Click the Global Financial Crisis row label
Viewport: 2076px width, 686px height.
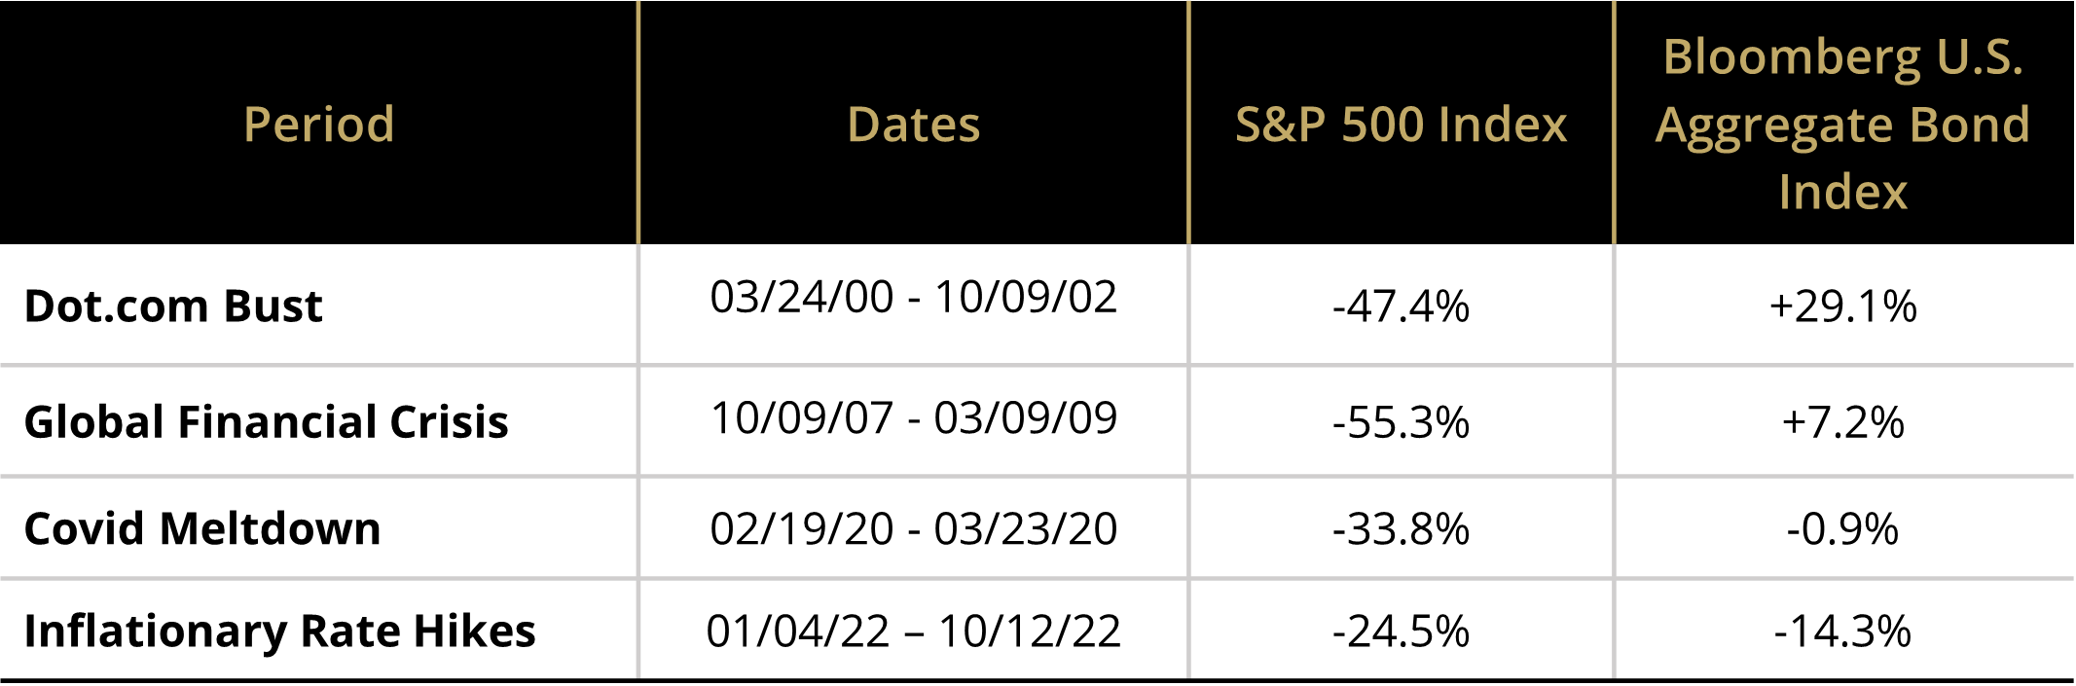(266, 422)
